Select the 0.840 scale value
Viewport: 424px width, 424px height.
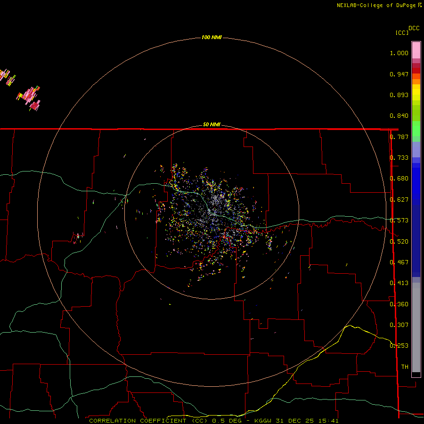399,116
